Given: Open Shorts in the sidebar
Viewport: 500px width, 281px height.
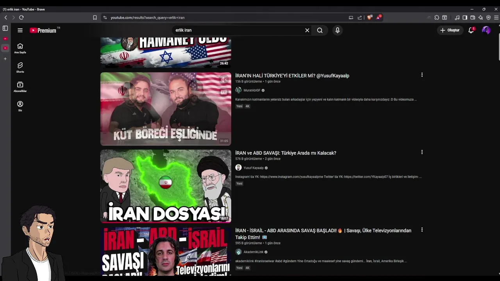Looking at the screenshot, I should 20,68.
